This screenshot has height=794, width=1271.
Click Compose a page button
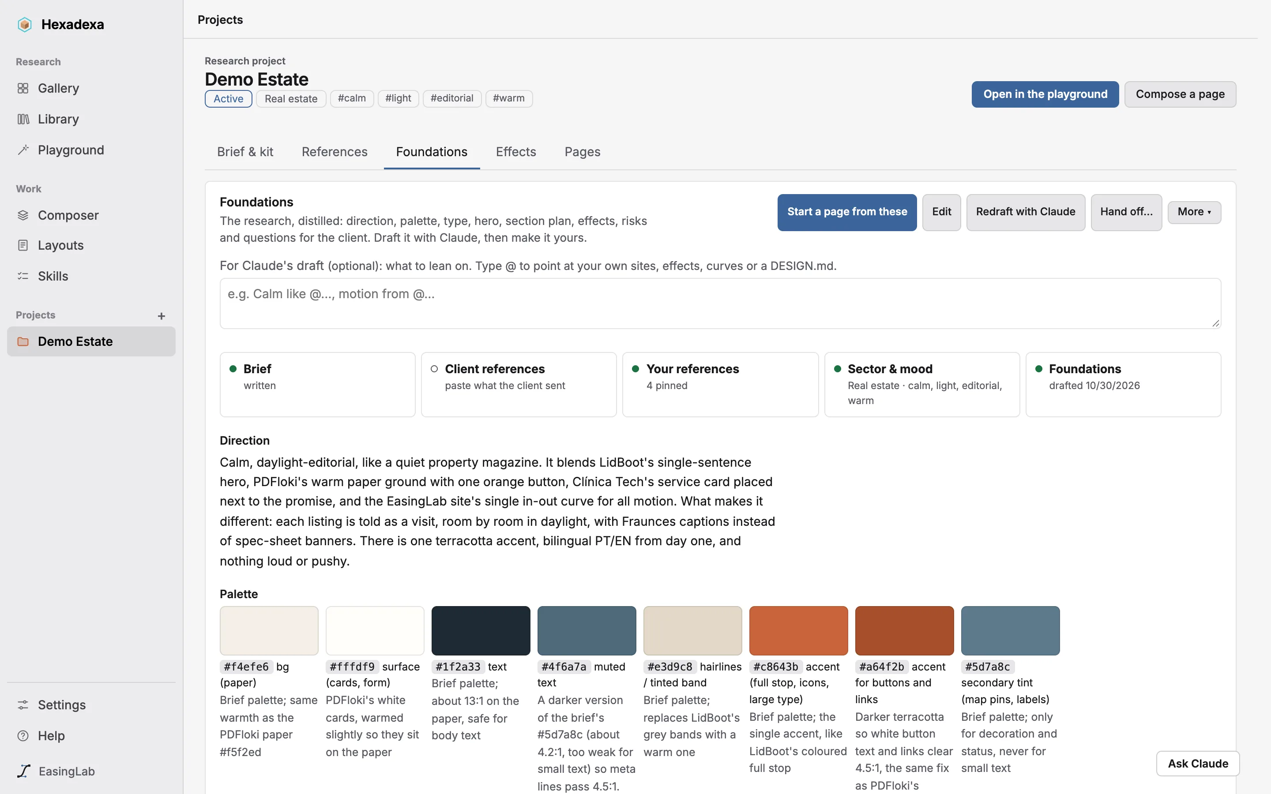click(x=1180, y=94)
